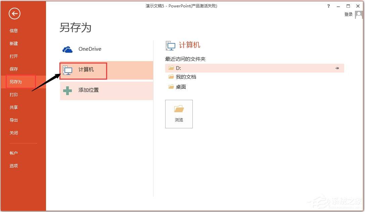Screen dimensions: 365x212
Task: Select 新建 in the sidebar
Action: pyautogui.click(x=14, y=43)
